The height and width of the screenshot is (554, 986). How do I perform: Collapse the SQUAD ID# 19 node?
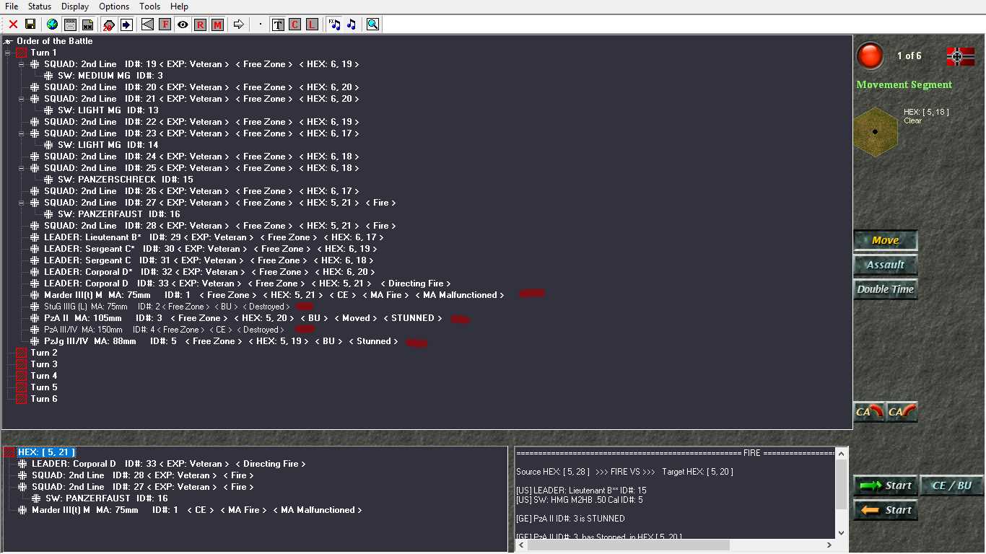coord(21,64)
